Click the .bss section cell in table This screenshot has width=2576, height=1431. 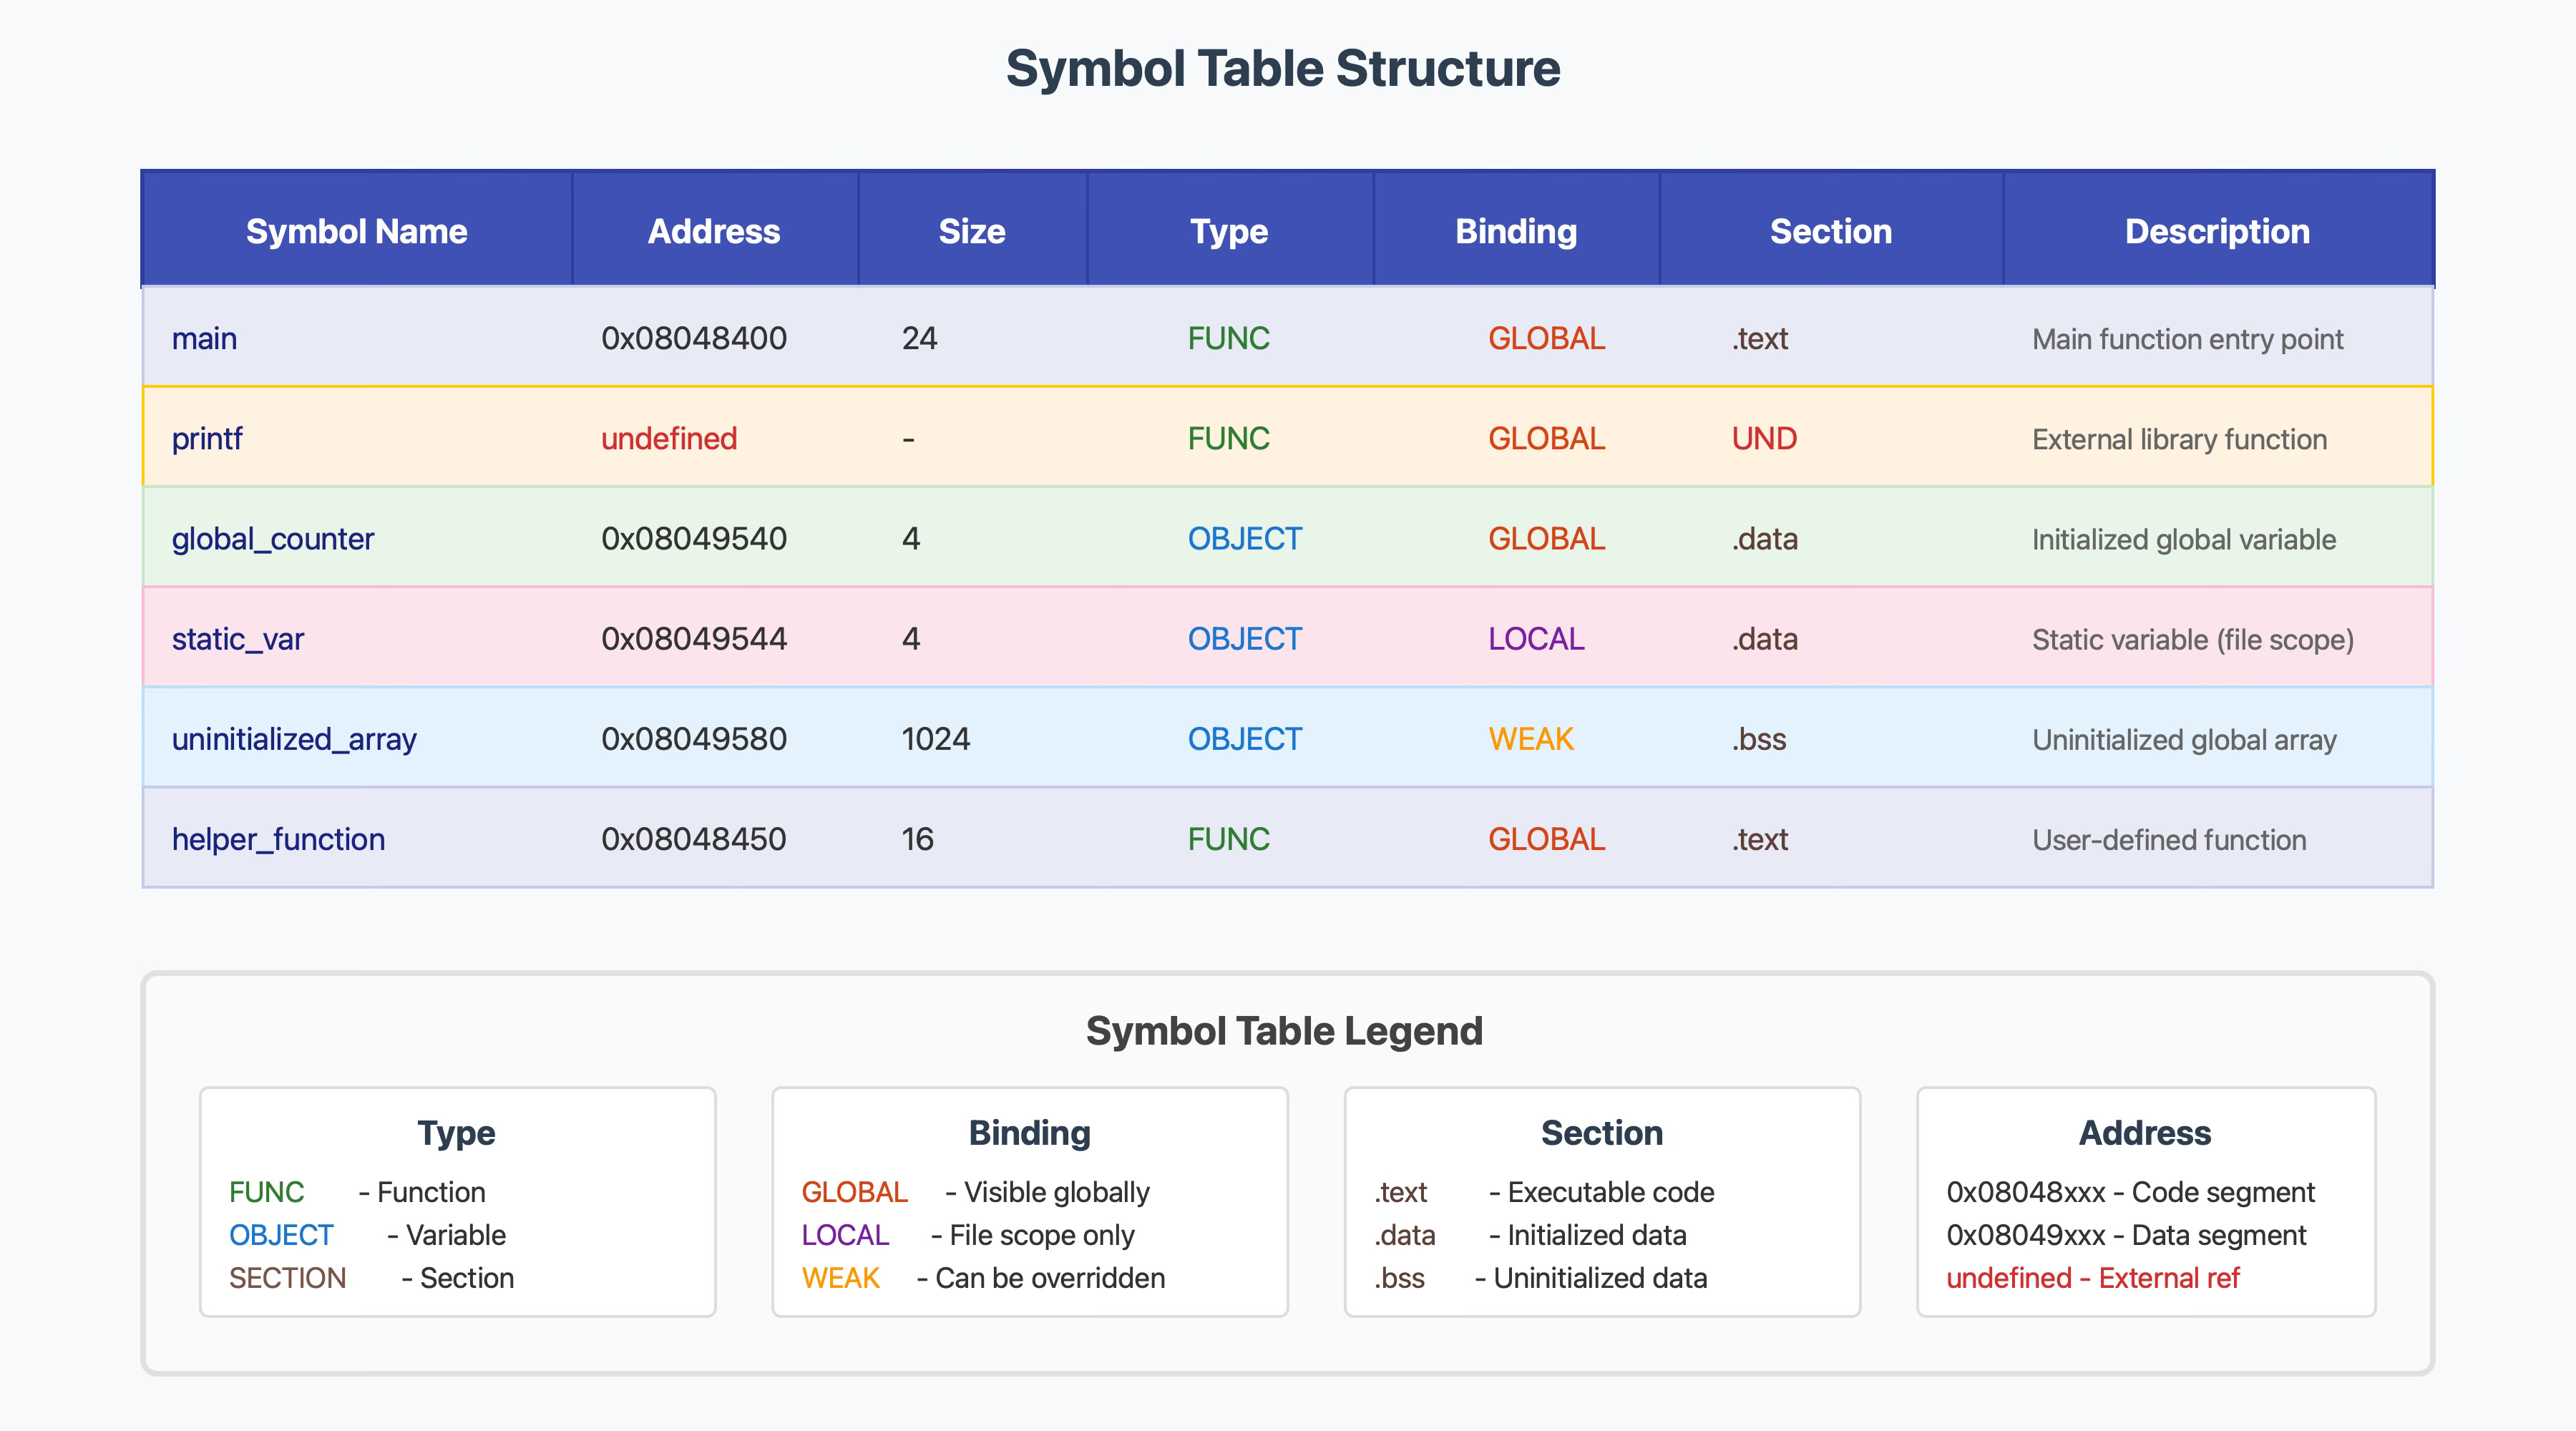pos(1758,739)
